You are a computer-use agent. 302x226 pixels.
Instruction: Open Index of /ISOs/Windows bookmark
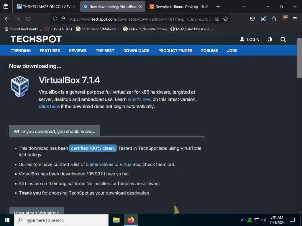(x=145, y=29)
